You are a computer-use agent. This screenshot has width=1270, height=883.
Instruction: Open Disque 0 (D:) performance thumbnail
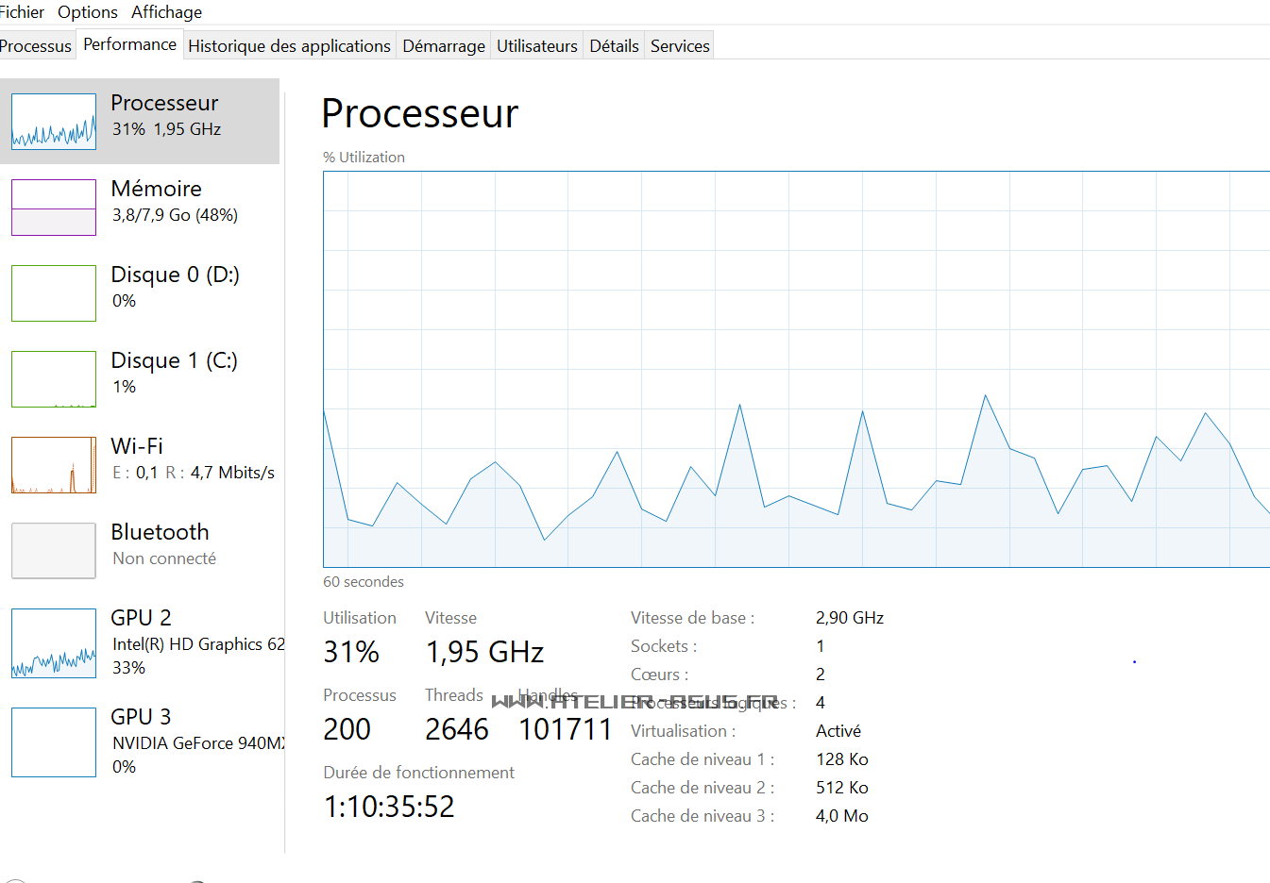point(54,293)
